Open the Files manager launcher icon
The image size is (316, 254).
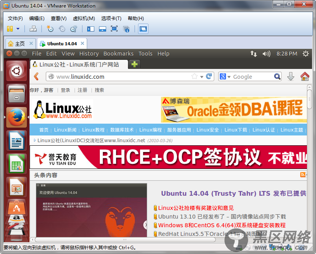point(17,94)
